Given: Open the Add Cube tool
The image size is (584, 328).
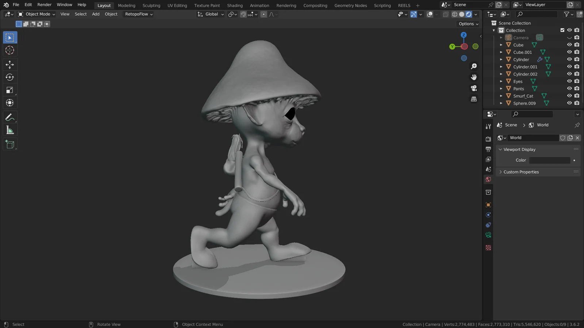Looking at the screenshot, I should pyautogui.click(x=10, y=144).
